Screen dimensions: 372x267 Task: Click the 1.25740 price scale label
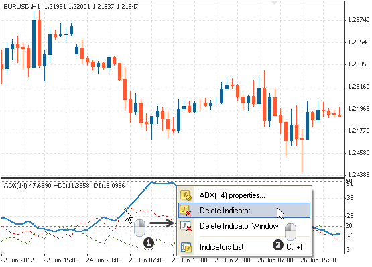click(x=358, y=20)
